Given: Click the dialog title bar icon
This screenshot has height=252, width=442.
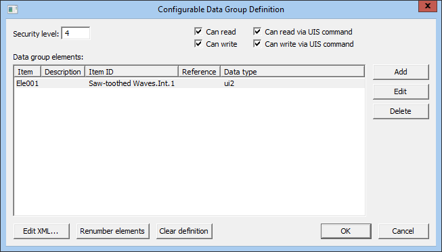Looking at the screenshot, I should click(13, 9).
